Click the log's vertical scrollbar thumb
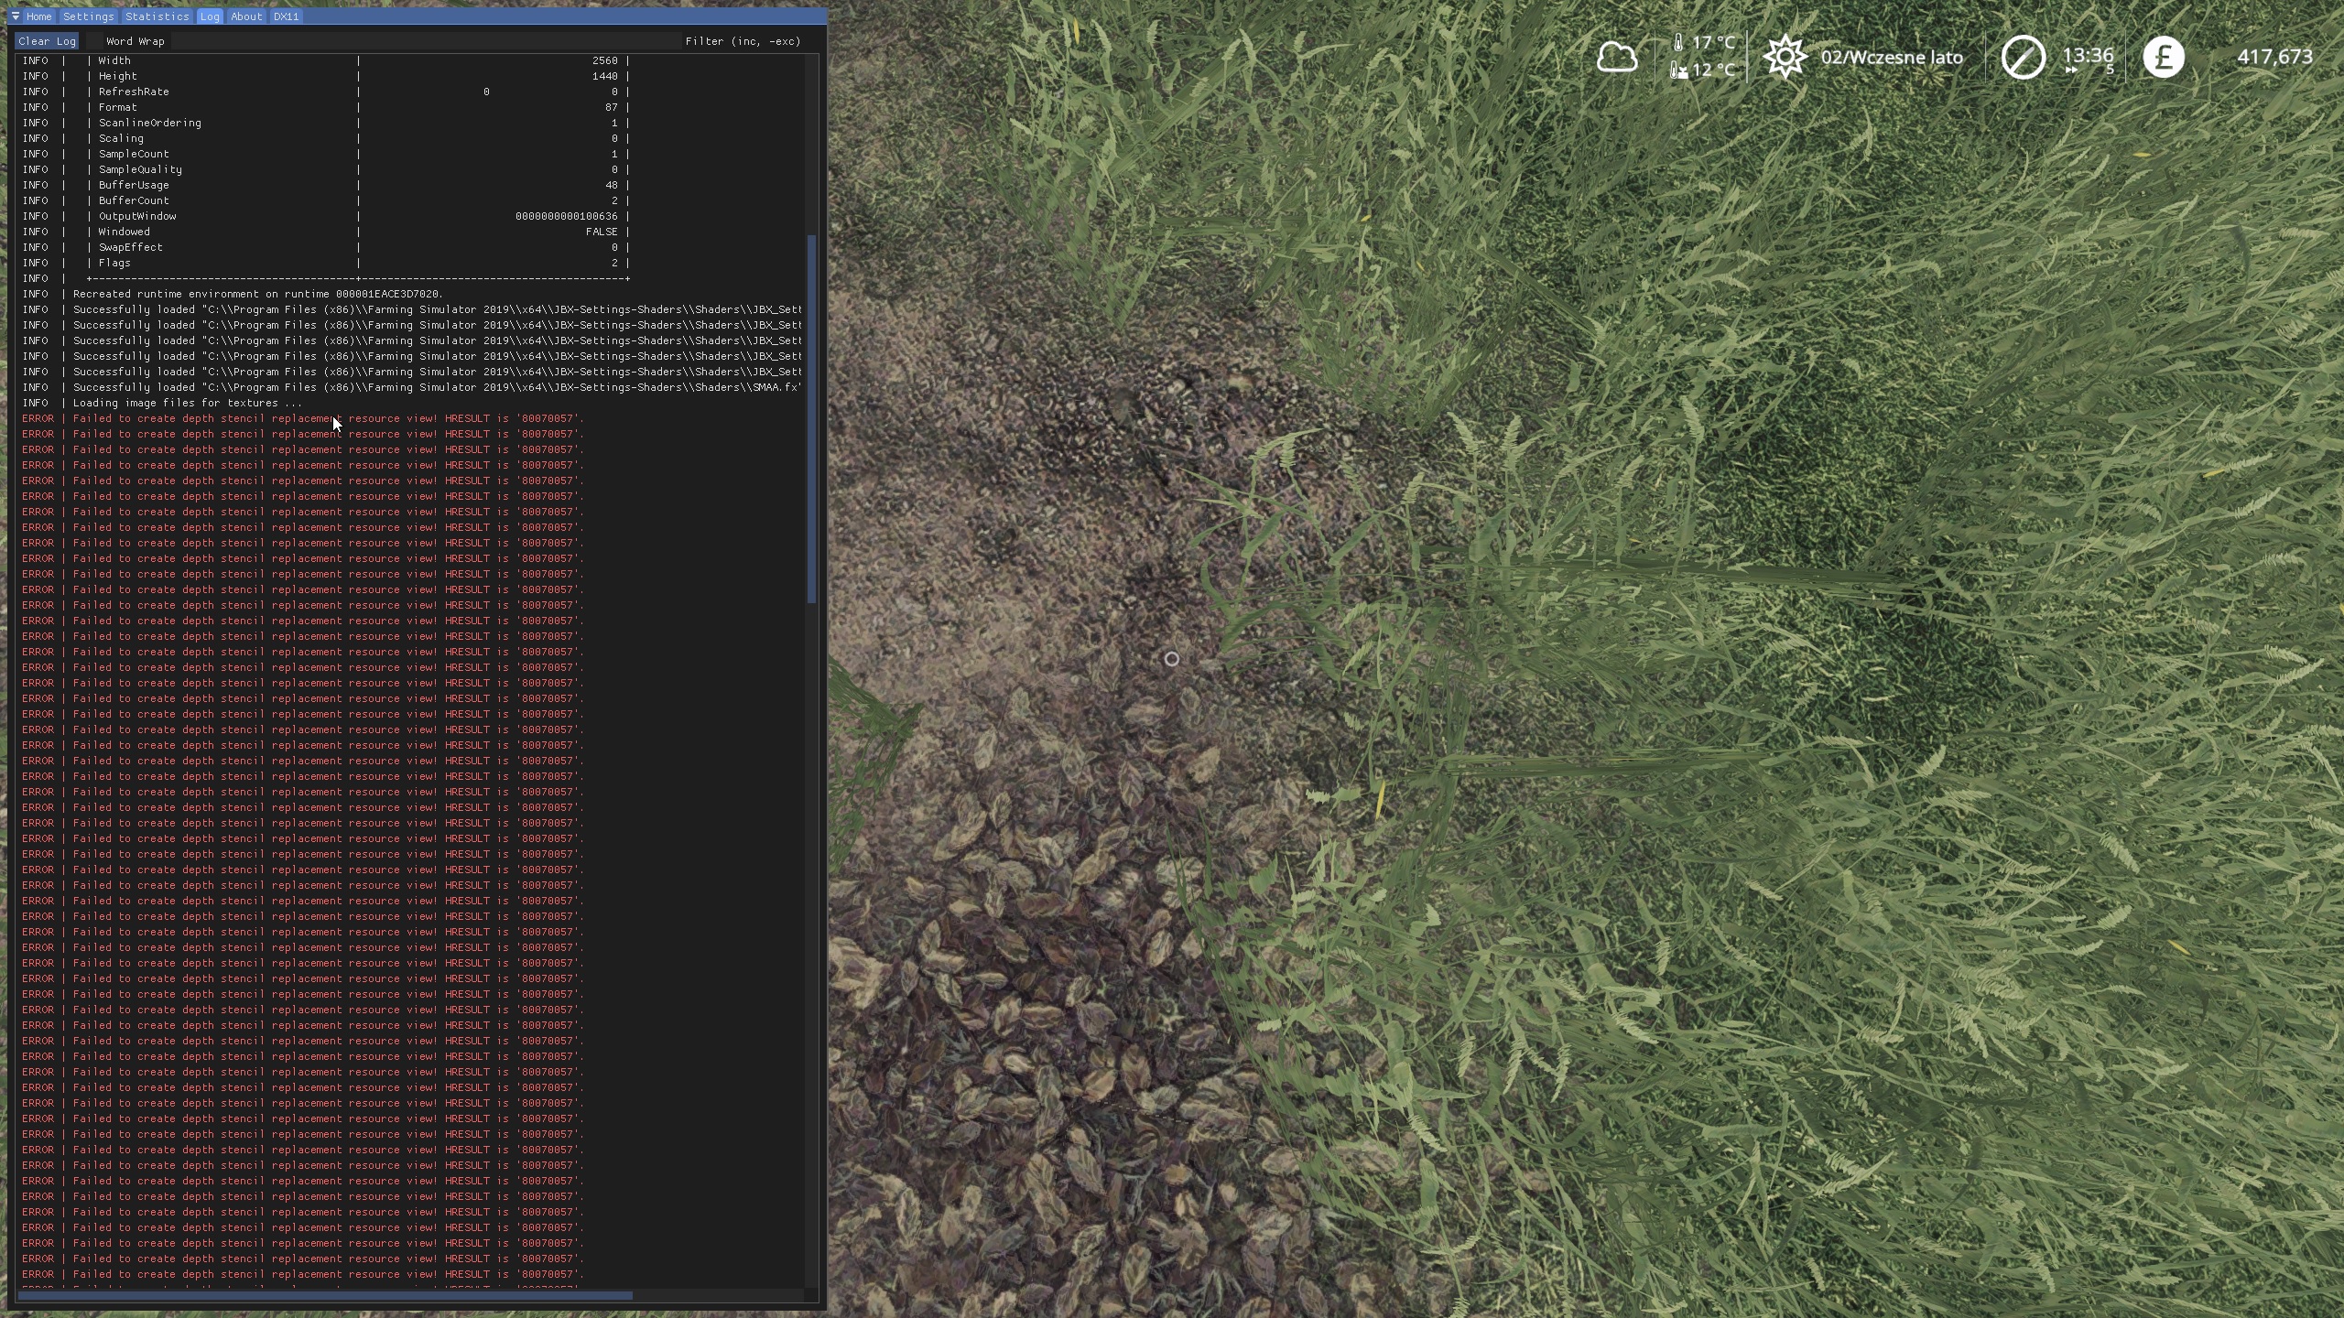Viewport: 2344px width, 1318px height. pos(811,418)
